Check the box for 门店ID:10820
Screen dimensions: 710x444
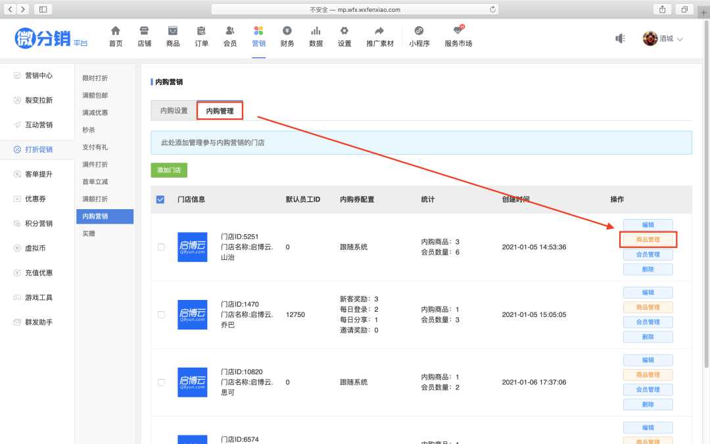click(x=161, y=382)
